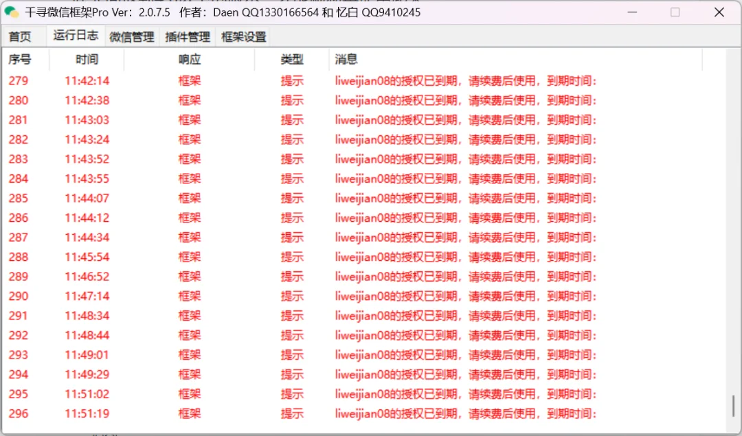Maximize the 千寻微信框架Pro window

pyautogui.click(x=675, y=12)
